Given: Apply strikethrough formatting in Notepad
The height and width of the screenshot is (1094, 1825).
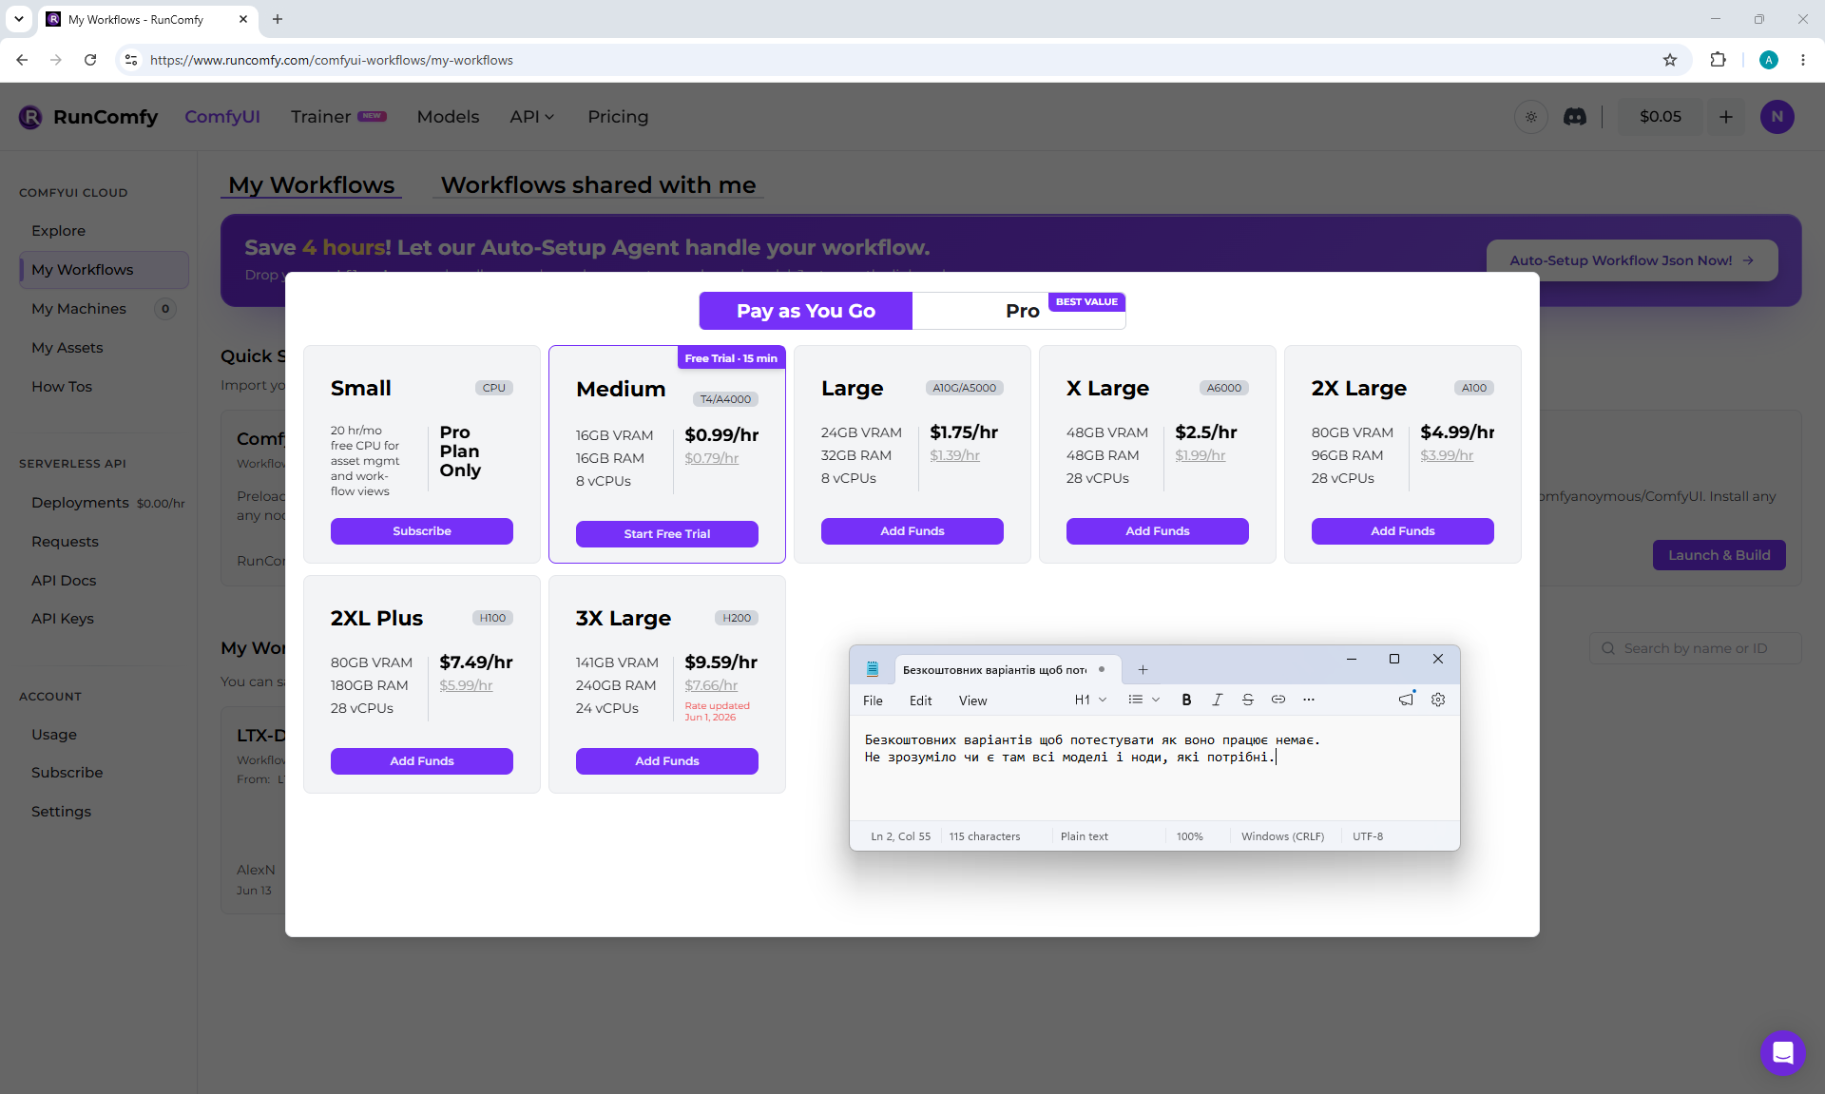Looking at the screenshot, I should point(1248,700).
